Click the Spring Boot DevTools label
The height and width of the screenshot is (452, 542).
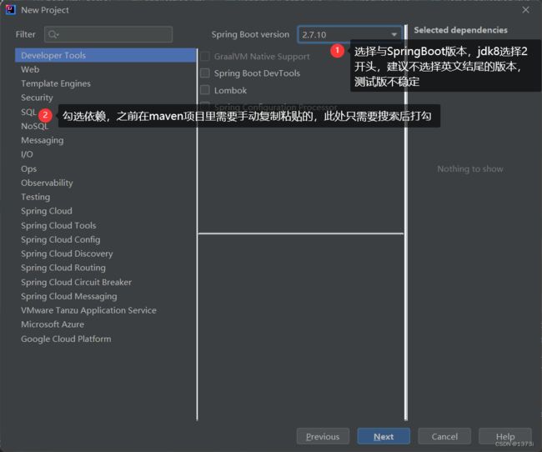tap(257, 73)
